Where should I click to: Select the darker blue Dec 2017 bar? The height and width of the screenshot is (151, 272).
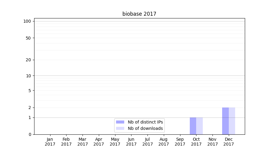[225, 121]
